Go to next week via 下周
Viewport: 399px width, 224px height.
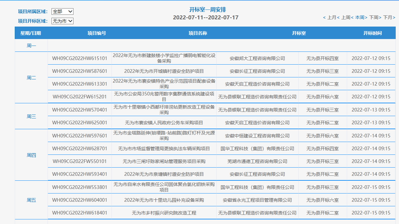374,17
